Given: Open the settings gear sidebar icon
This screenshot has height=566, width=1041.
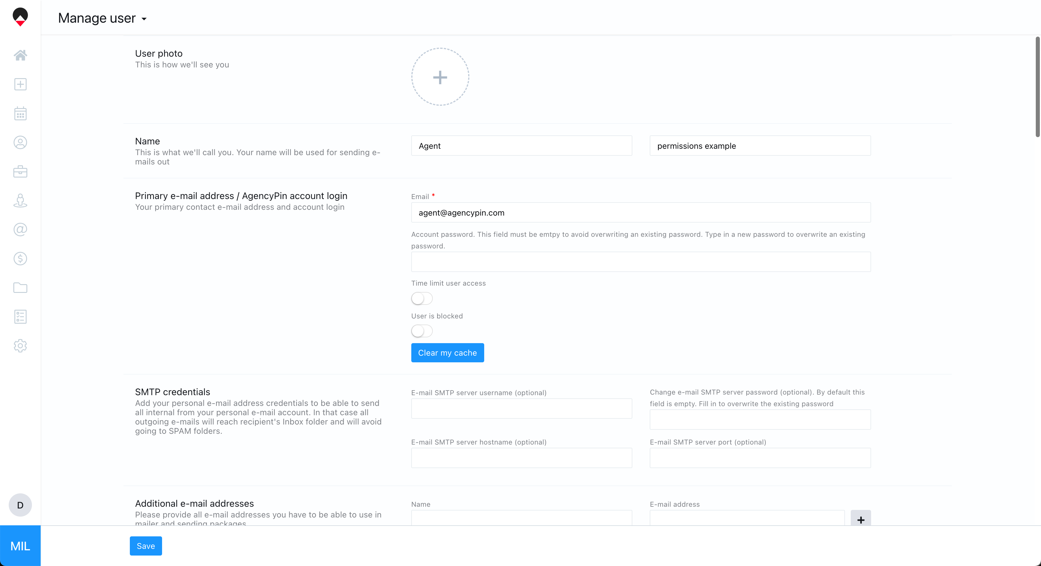Looking at the screenshot, I should (20, 346).
